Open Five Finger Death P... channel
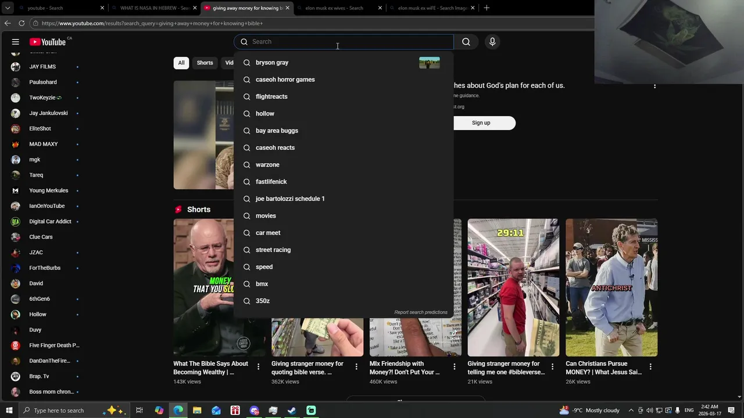The image size is (744, 418). [54, 345]
